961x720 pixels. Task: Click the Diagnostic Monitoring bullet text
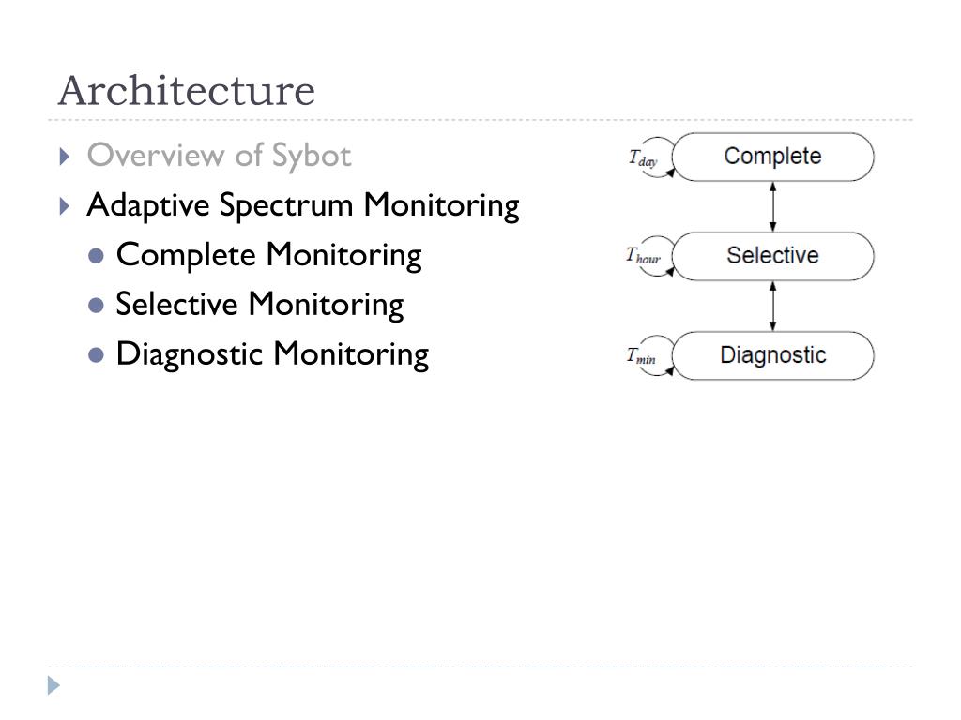273,354
